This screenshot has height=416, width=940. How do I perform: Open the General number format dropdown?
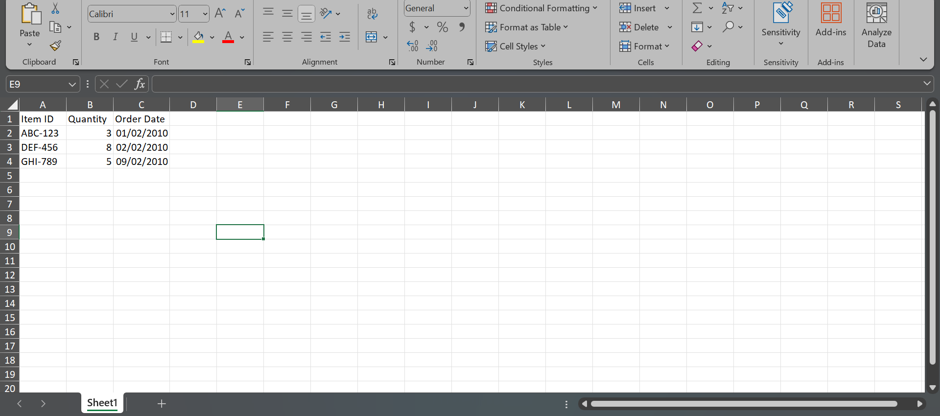point(466,8)
